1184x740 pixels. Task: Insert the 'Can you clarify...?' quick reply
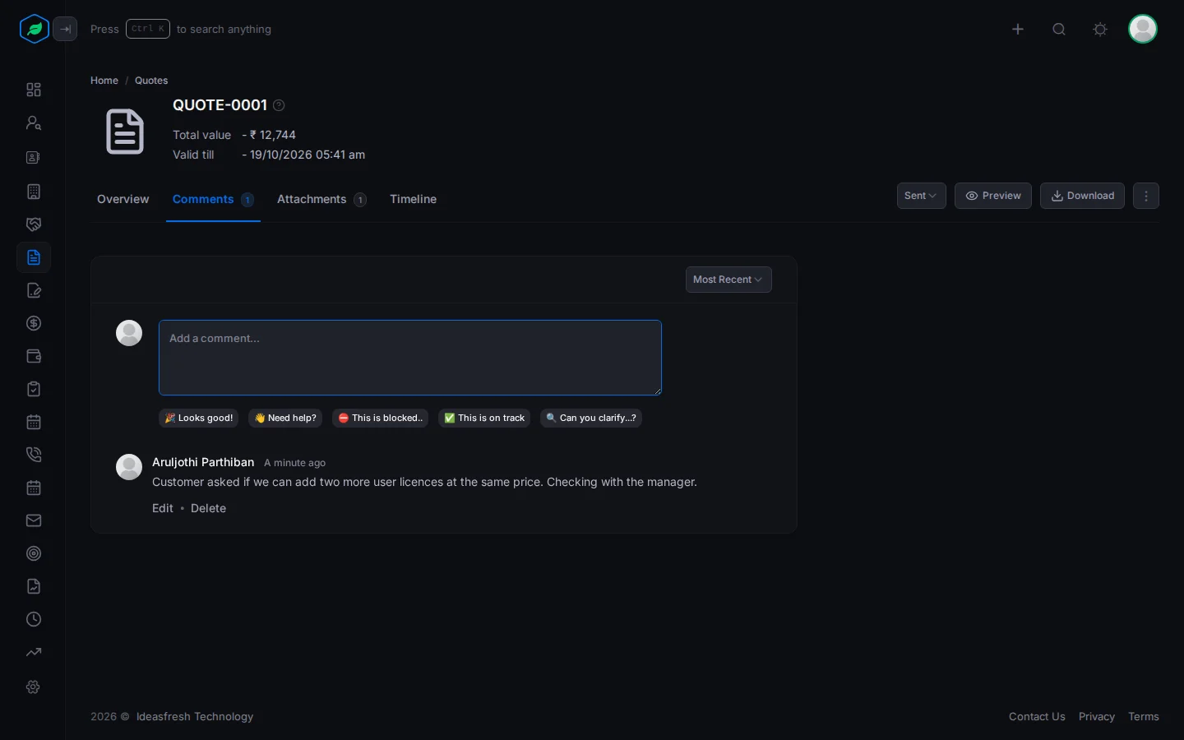(591, 418)
